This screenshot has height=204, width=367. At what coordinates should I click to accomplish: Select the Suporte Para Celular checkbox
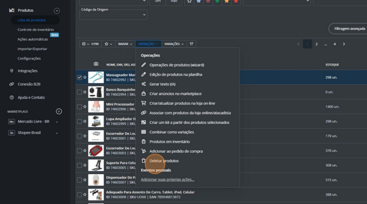pos(80,165)
